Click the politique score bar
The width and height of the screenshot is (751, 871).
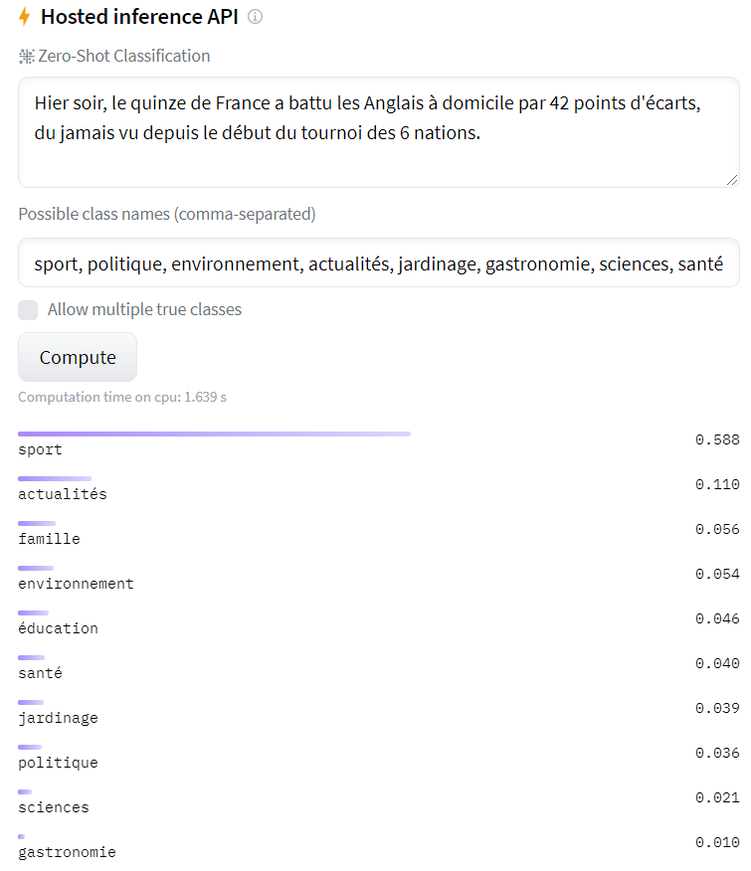coord(30,747)
